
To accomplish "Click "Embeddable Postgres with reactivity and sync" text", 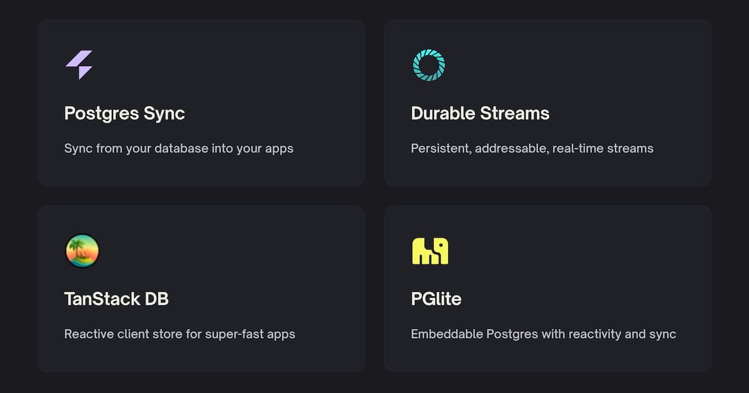I will (x=543, y=334).
